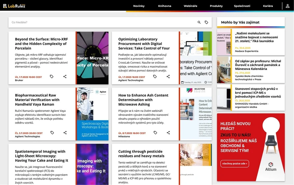Click the LabRulez logo
Image resolution: width=294 pixels, height=185 pixels.
click(14, 6)
